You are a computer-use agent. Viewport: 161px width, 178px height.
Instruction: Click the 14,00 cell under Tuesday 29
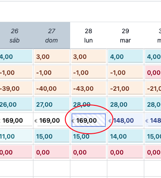coord(125,136)
